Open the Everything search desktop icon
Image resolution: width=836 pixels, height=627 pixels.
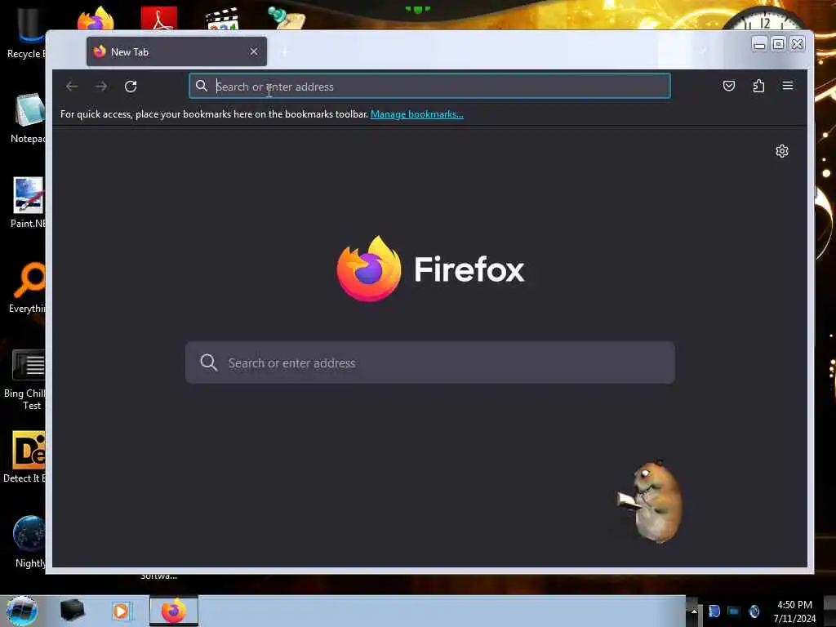coord(27,288)
